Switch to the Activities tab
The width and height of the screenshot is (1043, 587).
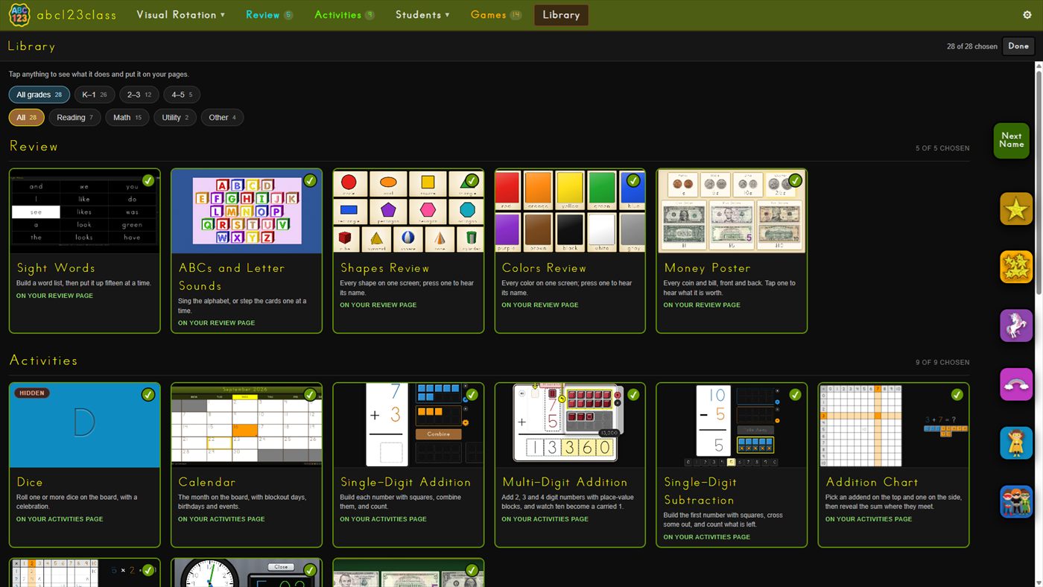[344, 15]
